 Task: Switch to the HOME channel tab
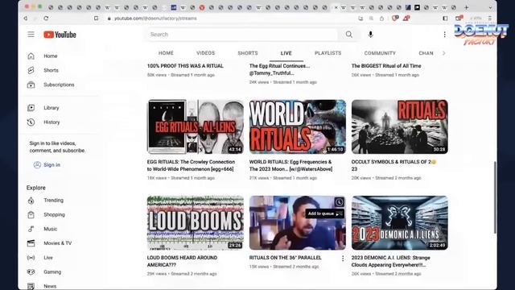click(166, 53)
